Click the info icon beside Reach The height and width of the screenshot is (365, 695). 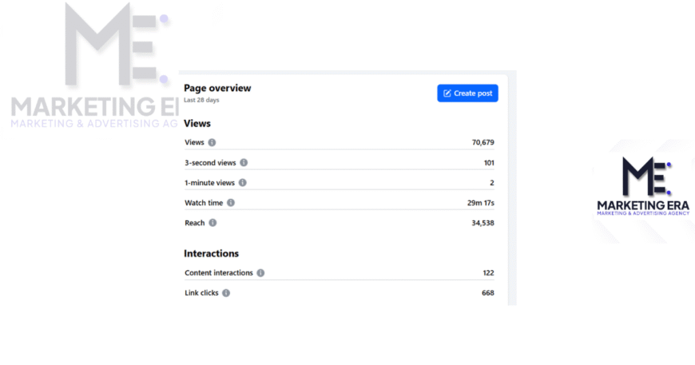point(212,223)
